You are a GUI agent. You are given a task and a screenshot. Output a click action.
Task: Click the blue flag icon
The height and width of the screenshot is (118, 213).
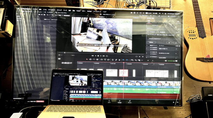(x=123, y=60)
